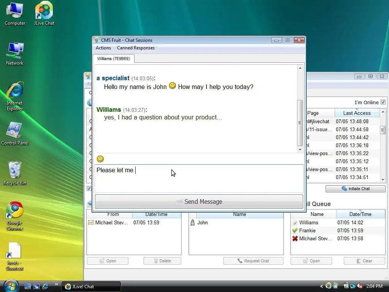The height and width of the screenshot is (292, 389).
Task: Open the JLive Chat desktop shortcut
Action: 44,14
